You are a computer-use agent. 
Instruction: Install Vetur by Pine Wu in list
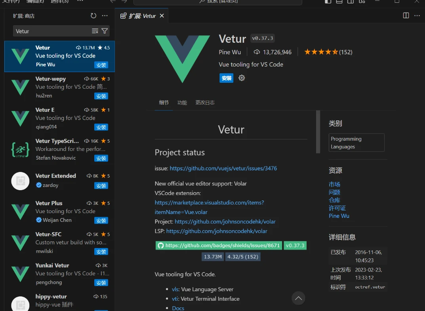(101, 65)
